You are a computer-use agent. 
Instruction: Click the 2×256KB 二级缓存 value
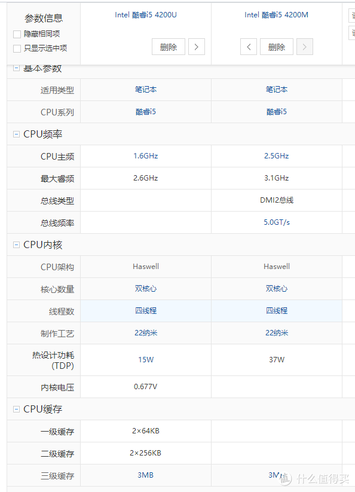[x=146, y=453]
